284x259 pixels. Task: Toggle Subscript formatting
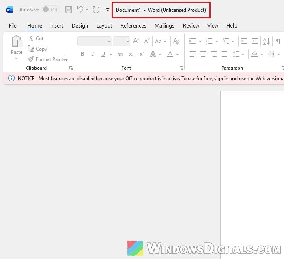pos(131,54)
